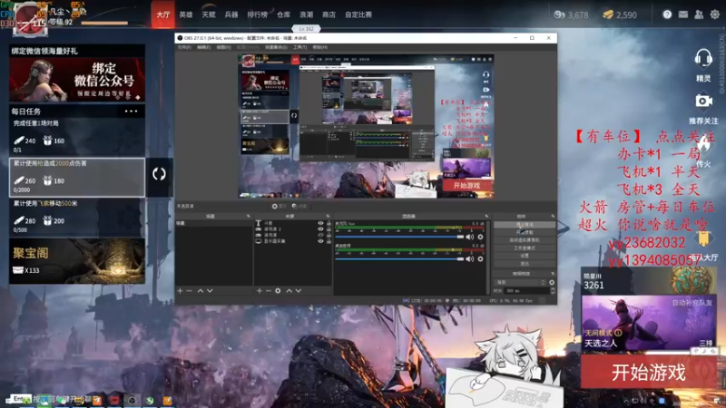Add a new source with plus icon
Image resolution: width=726 pixels, height=408 pixels.
[260, 290]
